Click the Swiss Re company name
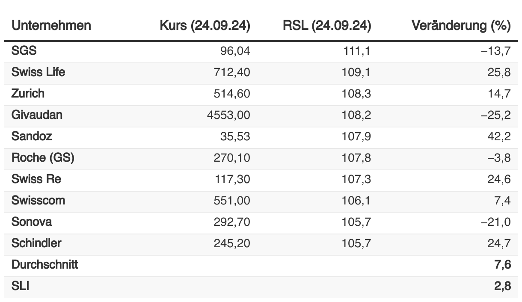This screenshot has height=302, width=522. [36, 179]
